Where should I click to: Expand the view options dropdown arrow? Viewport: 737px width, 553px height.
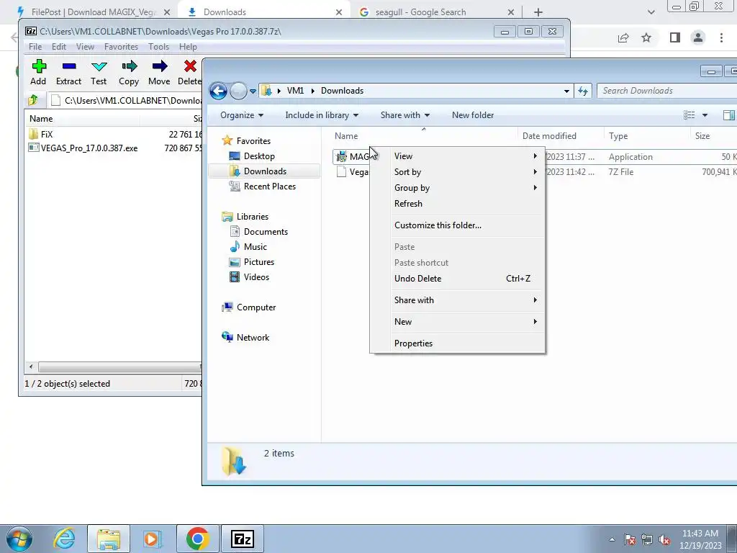click(x=705, y=115)
